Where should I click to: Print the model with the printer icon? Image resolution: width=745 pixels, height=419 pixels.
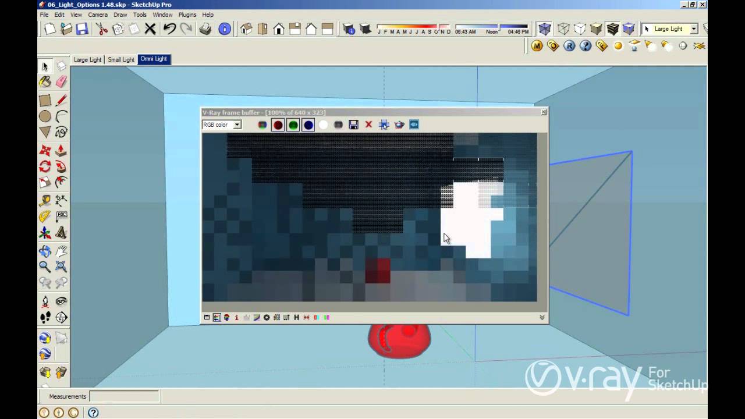point(205,29)
